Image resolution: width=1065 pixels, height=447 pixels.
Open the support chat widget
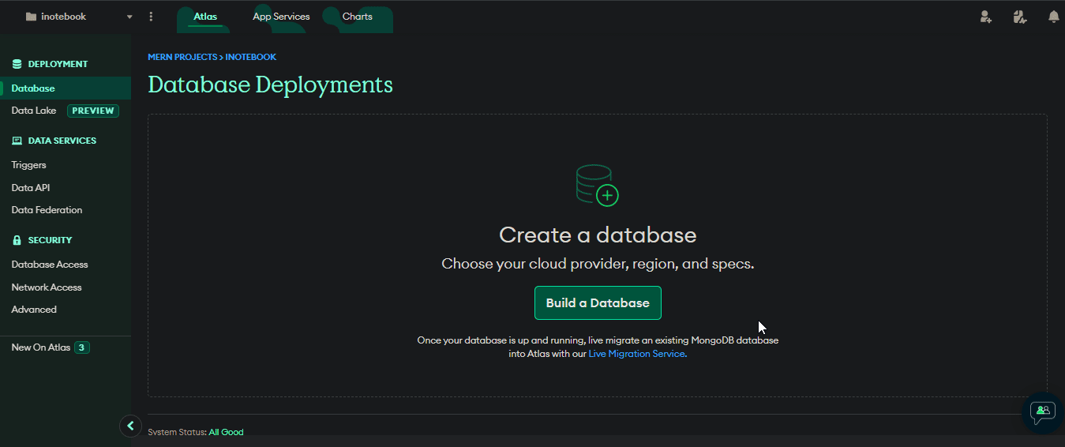click(1043, 411)
